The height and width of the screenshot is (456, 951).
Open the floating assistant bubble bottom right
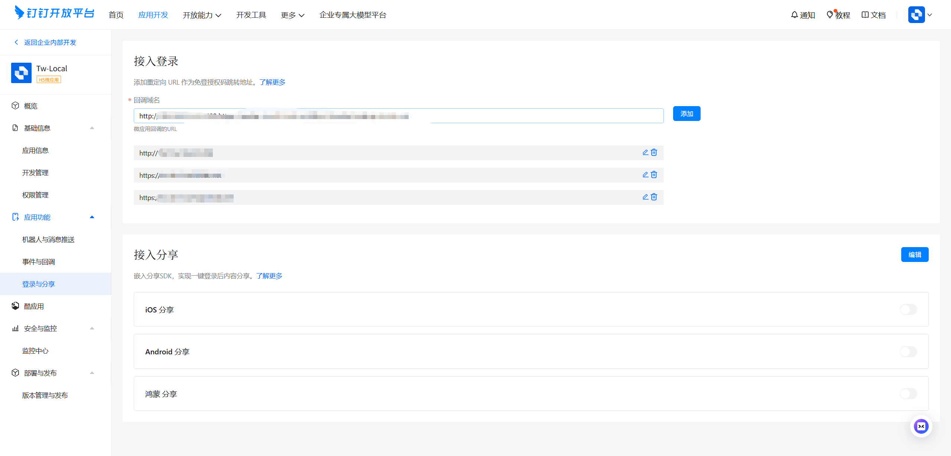[x=921, y=426]
